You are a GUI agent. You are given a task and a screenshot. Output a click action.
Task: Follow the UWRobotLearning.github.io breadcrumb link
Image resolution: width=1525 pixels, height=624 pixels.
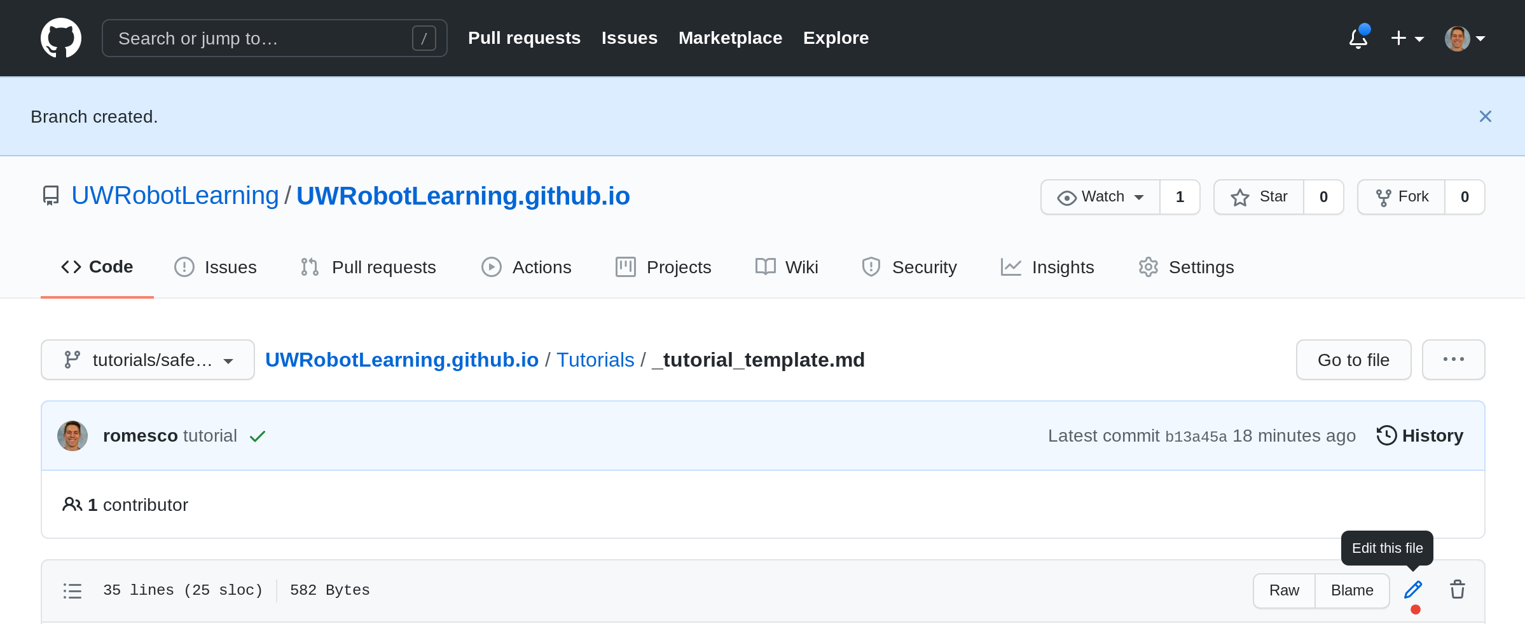click(402, 360)
